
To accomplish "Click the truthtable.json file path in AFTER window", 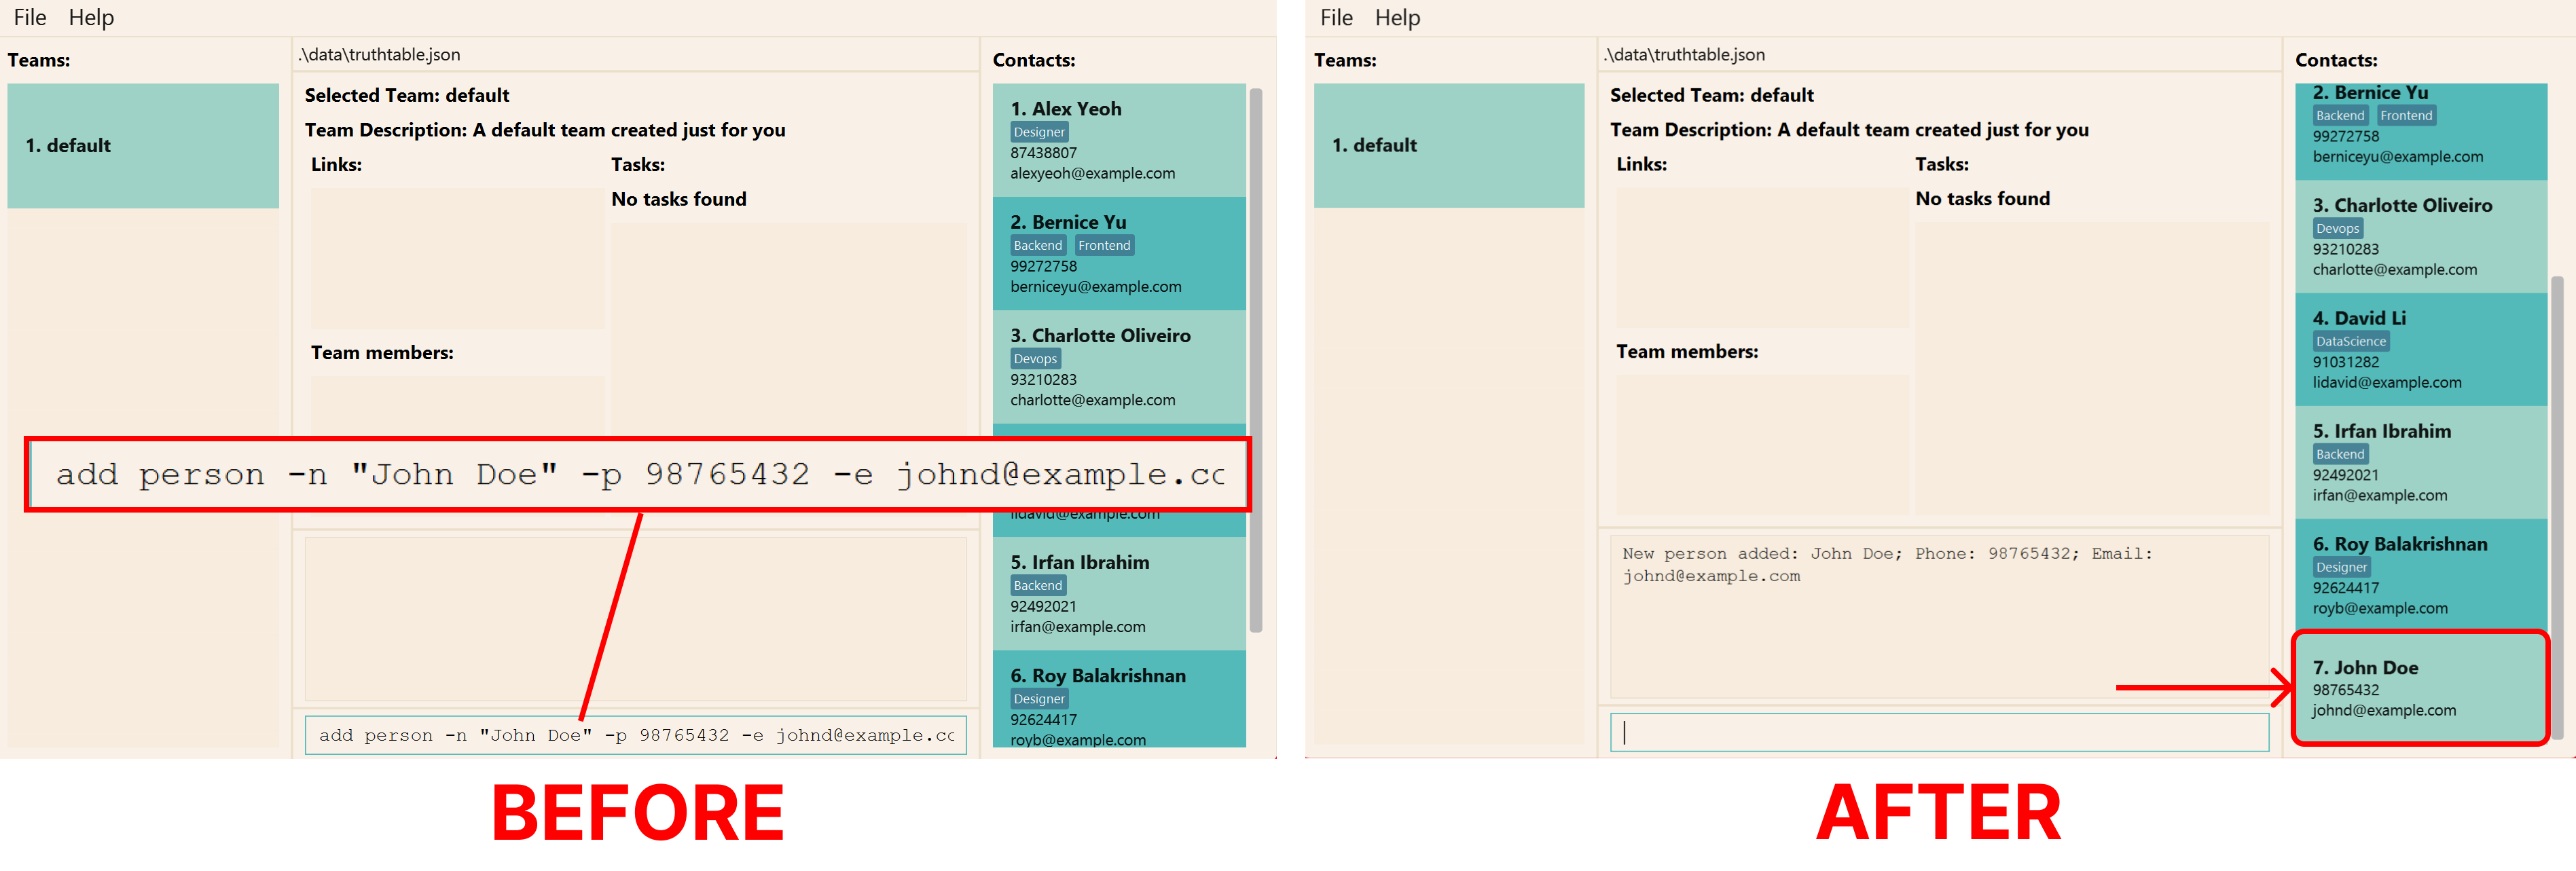I will pyautogui.click(x=1685, y=55).
